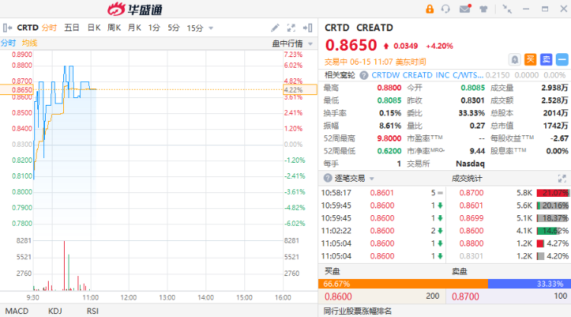This screenshot has height=317, width=571.
Task: Switch to 日K chart tab
Action: pyautogui.click(x=93, y=28)
